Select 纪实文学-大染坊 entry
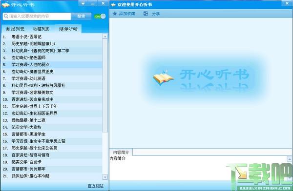293x191 pixels. (52, 127)
